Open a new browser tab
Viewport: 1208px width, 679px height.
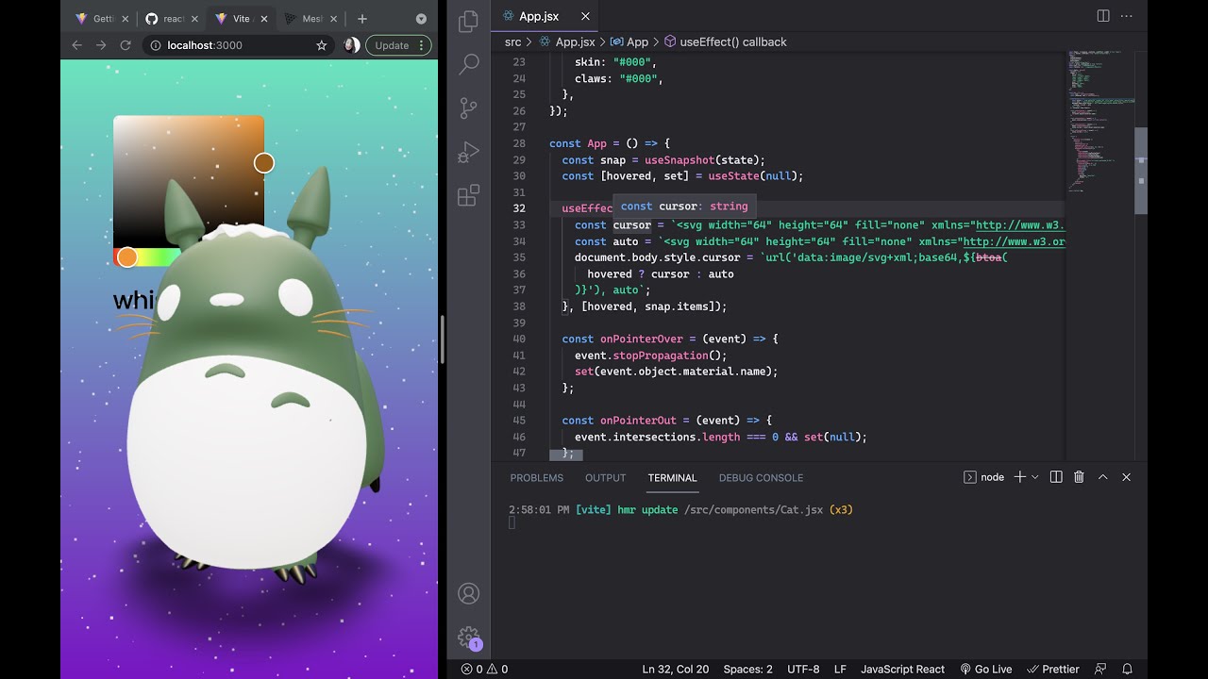(362, 19)
